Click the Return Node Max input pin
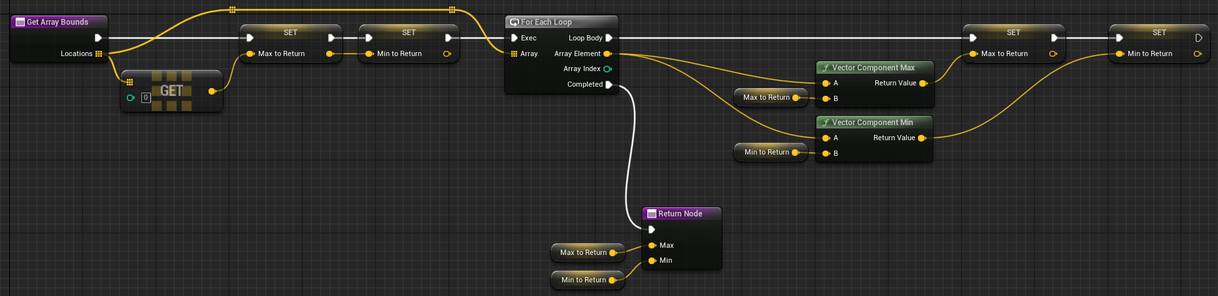 652,246
